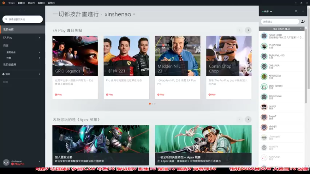
Task: Go to next EA Play spotlight page
Action: click(x=248, y=30)
